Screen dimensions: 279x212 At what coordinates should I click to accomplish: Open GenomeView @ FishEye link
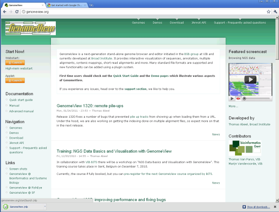pyautogui.click(x=26, y=188)
